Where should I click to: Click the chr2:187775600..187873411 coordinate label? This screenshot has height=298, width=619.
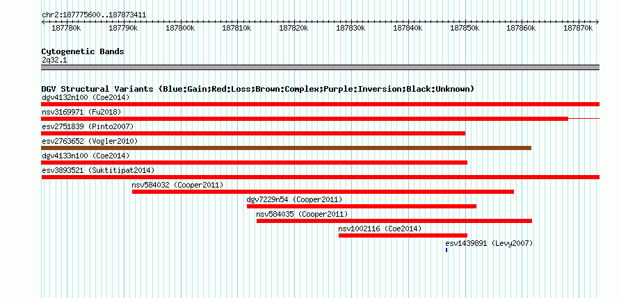click(x=94, y=15)
